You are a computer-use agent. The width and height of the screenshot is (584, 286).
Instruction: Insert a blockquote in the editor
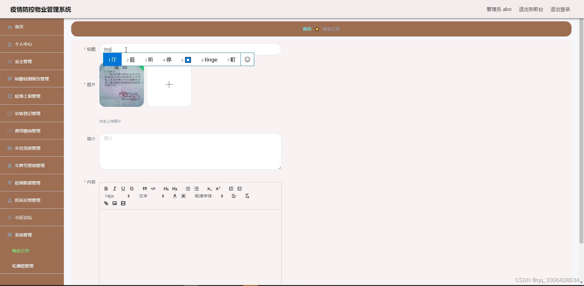(x=145, y=189)
